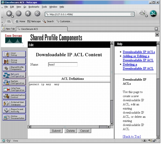Click the Edit pane vertical scrollbar thumb
The height and width of the screenshot is (144, 161).
pyautogui.click(x=112, y=72)
